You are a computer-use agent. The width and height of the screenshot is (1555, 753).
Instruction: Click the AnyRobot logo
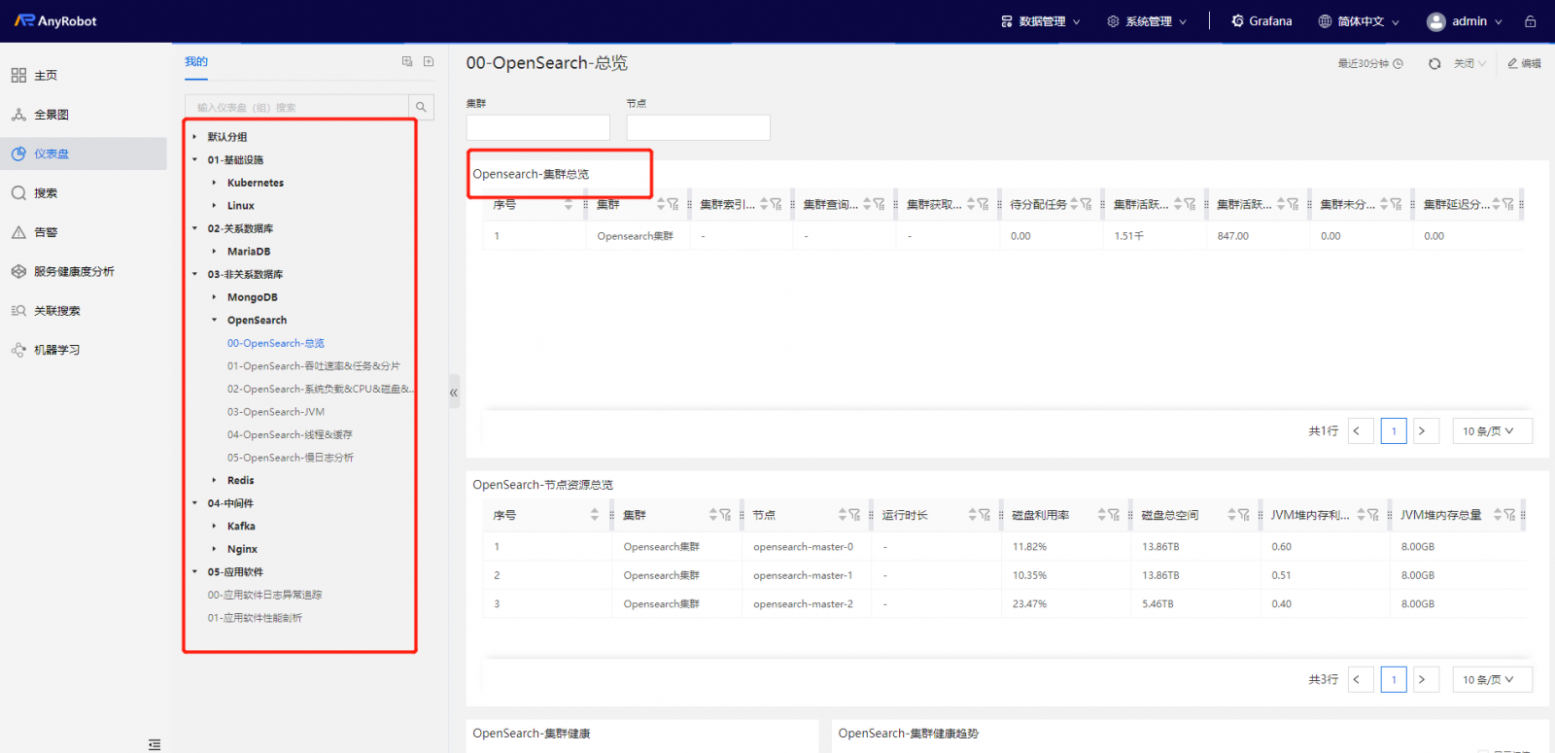pyautogui.click(x=55, y=20)
